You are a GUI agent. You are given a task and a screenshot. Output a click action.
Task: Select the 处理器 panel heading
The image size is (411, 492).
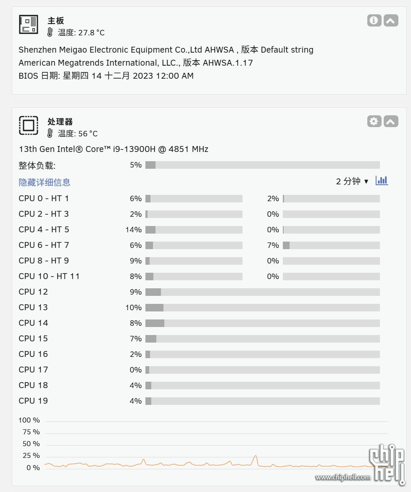[x=60, y=122]
